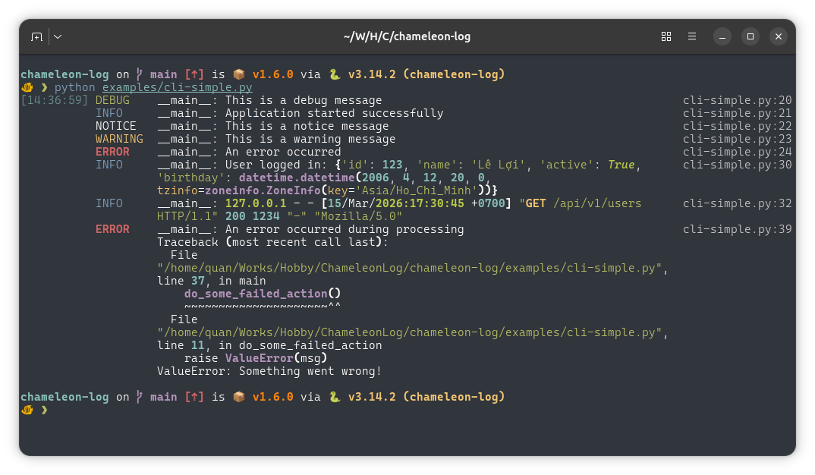Screen dimensions: 815x475
Task: Open the terminal hamburger menu
Action: [x=692, y=36]
